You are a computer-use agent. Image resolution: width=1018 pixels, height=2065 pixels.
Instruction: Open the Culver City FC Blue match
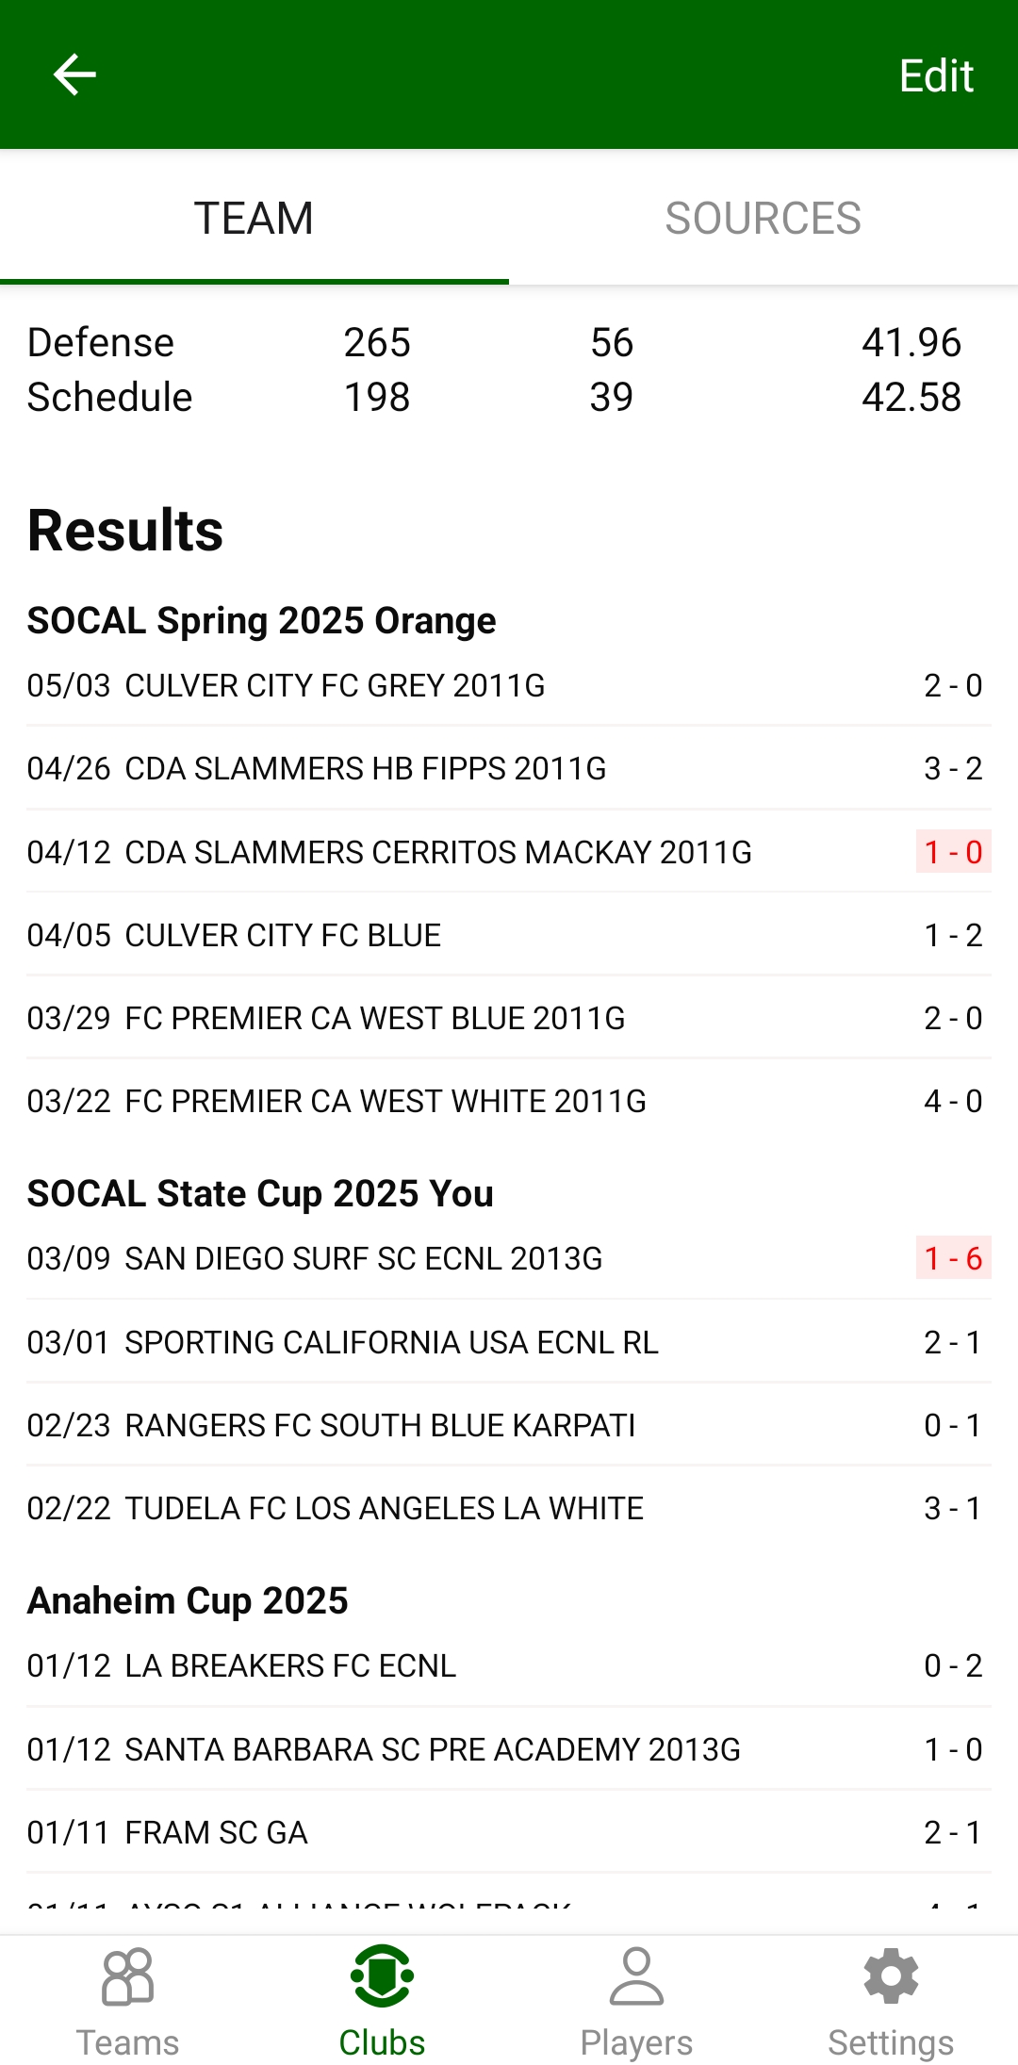[283, 935]
